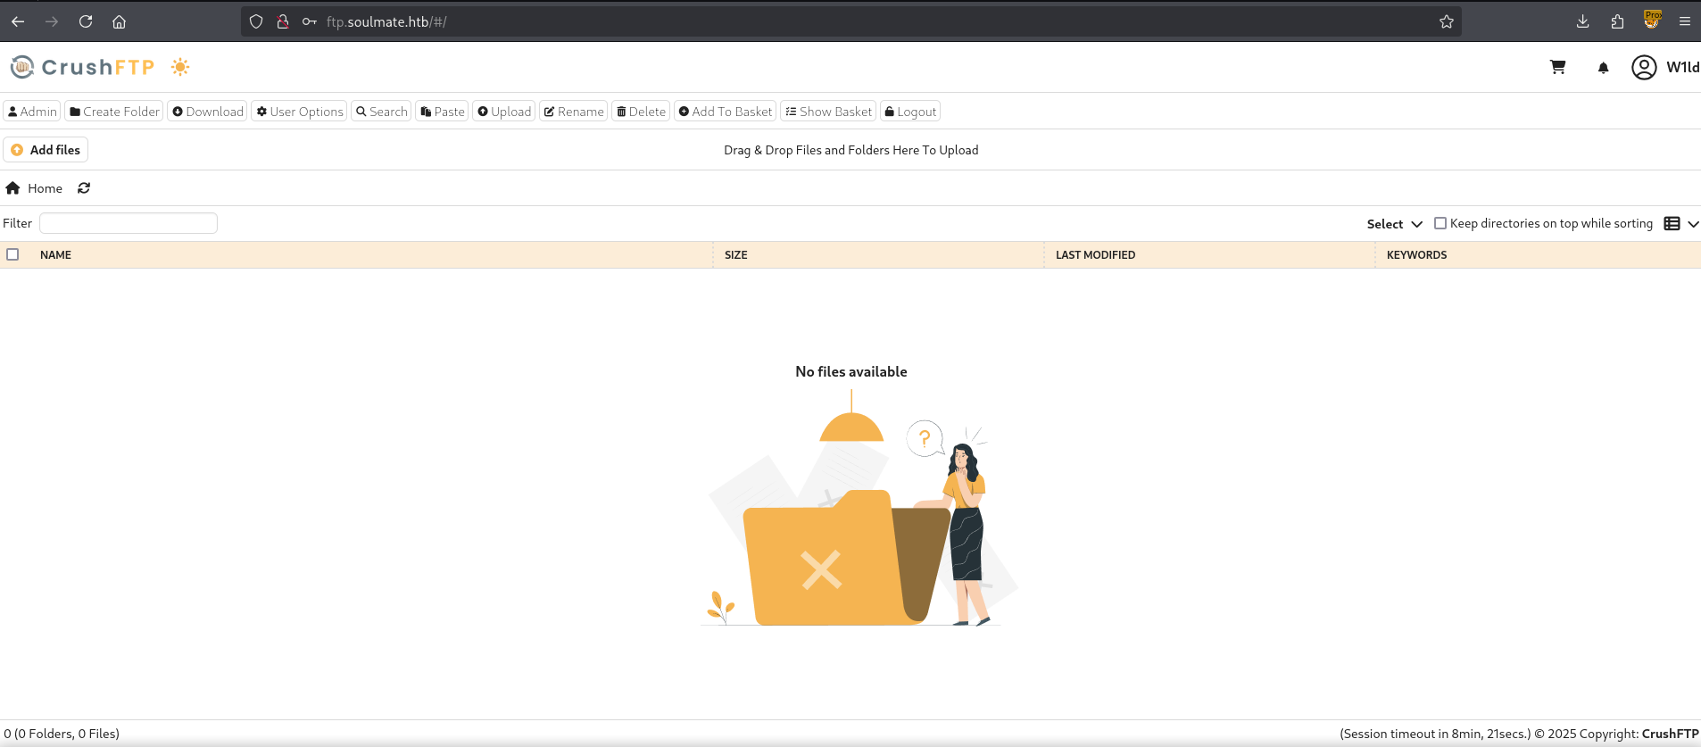Open the user profile avatar icon

pyautogui.click(x=1644, y=67)
